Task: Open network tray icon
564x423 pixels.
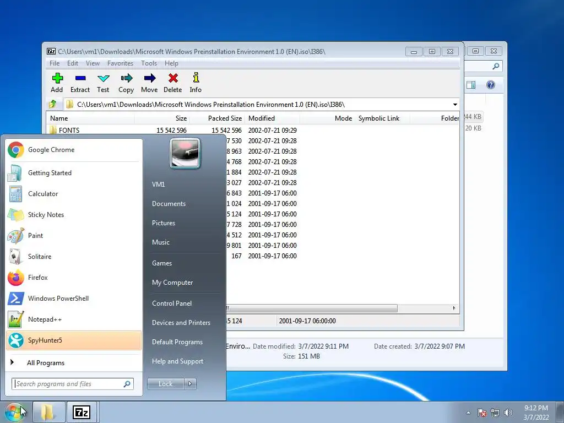Action: coord(495,413)
